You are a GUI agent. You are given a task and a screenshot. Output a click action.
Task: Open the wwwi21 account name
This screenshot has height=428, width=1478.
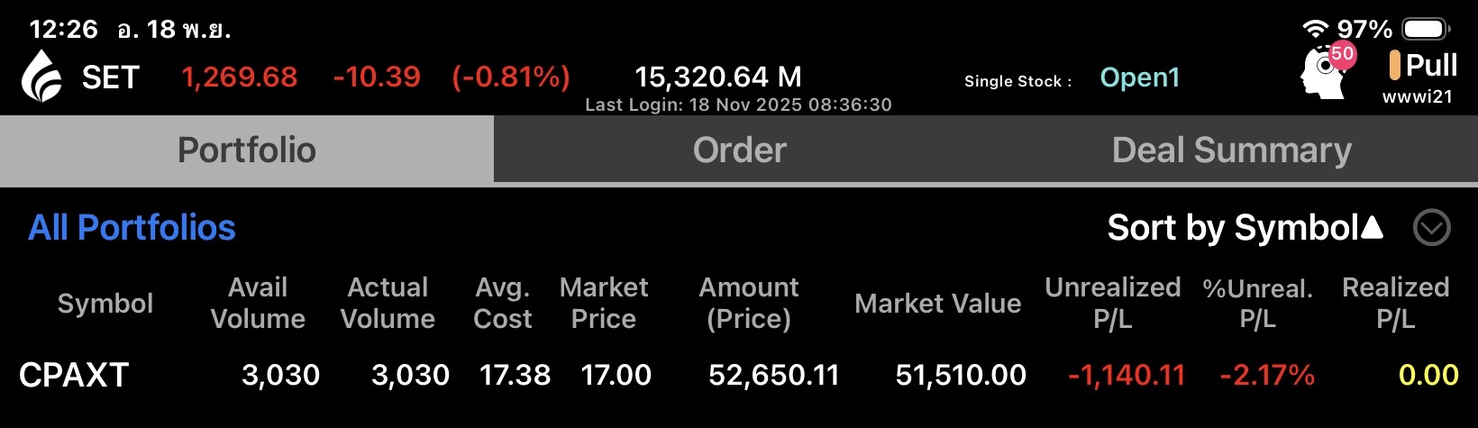pyautogui.click(x=1417, y=97)
